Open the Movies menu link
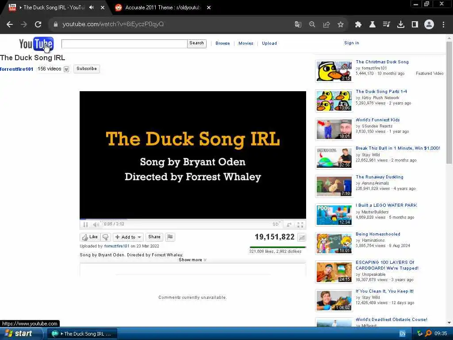Image resolution: width=453 pixels, height=340 pixels. point(246,43)
